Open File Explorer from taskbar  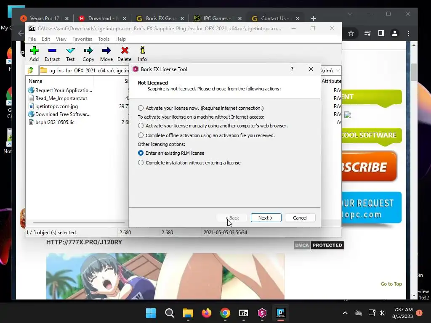coord(188,313)
